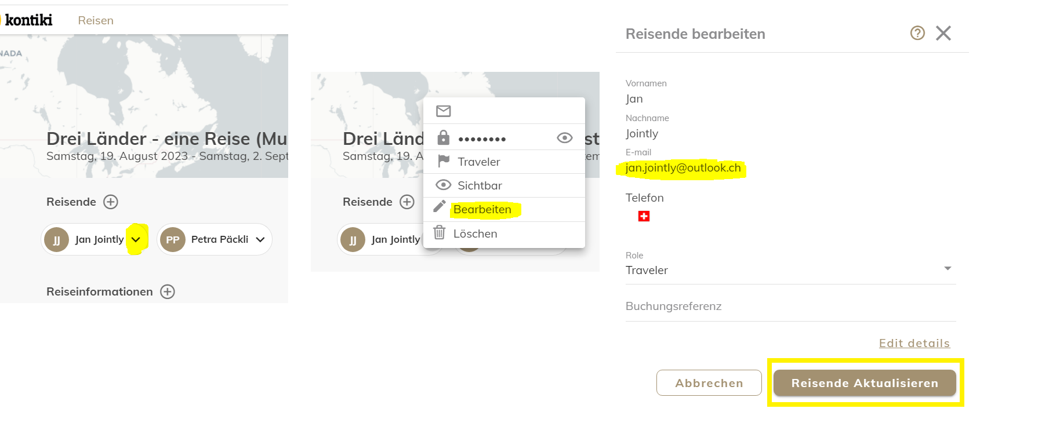
Task: Click the Reisende Aktualisieren button
Action: [865, 383]
